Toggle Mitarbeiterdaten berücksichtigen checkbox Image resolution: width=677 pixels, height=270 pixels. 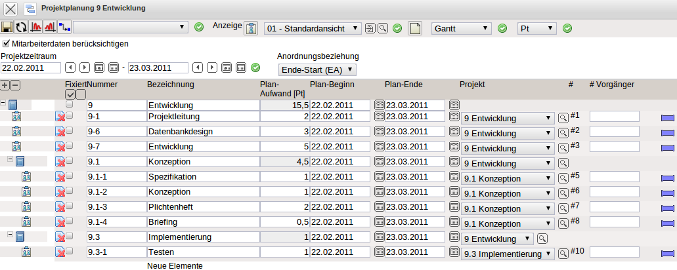pyautogui.click(x=6, y=43)
